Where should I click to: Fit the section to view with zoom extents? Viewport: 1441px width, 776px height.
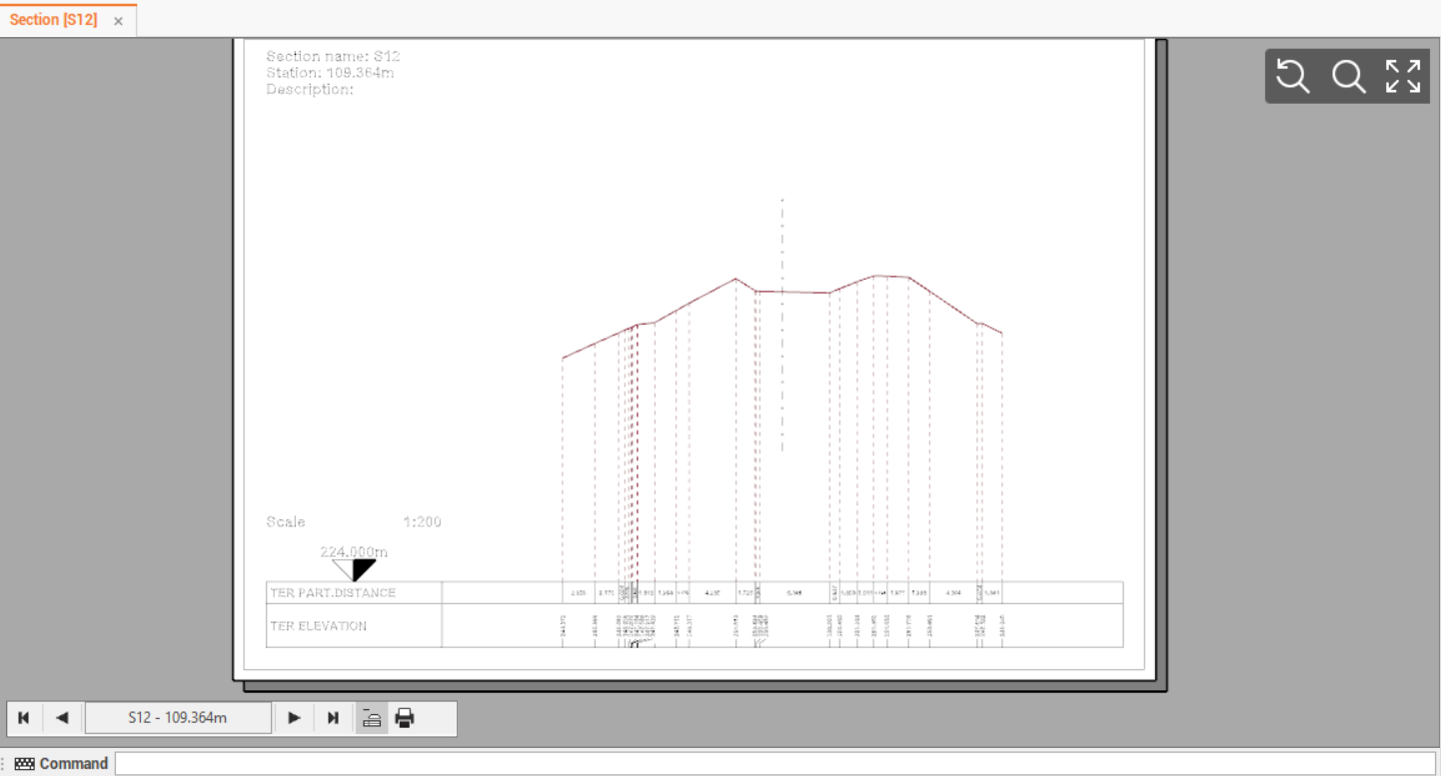[x=1403, y=76]
